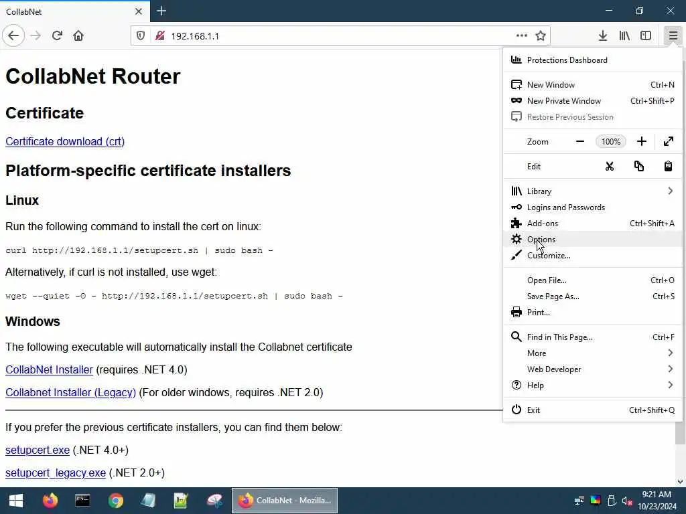Launch Firefox from the taskbar pin
This screenshot has width=686, height=514.
[50, 501]
